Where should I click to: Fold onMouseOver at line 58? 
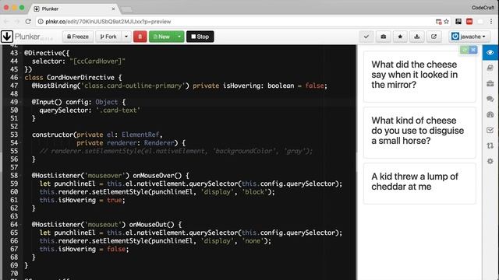click(22, 176)
